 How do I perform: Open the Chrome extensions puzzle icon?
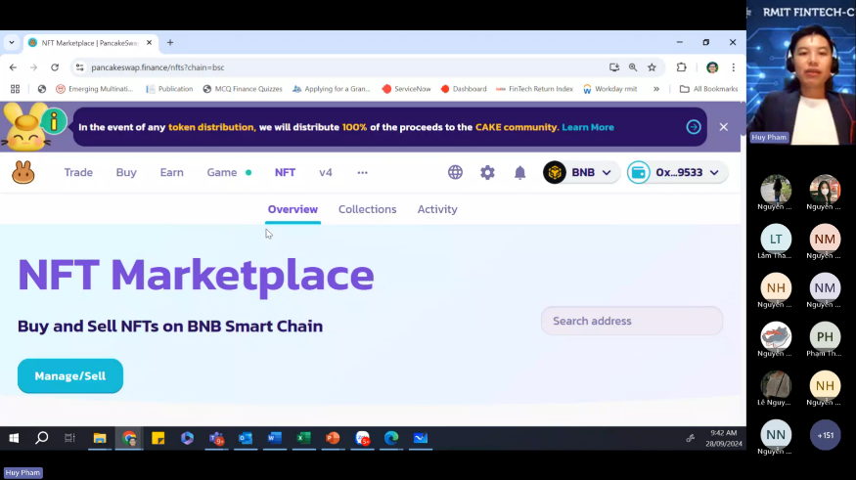pos(682,67)
